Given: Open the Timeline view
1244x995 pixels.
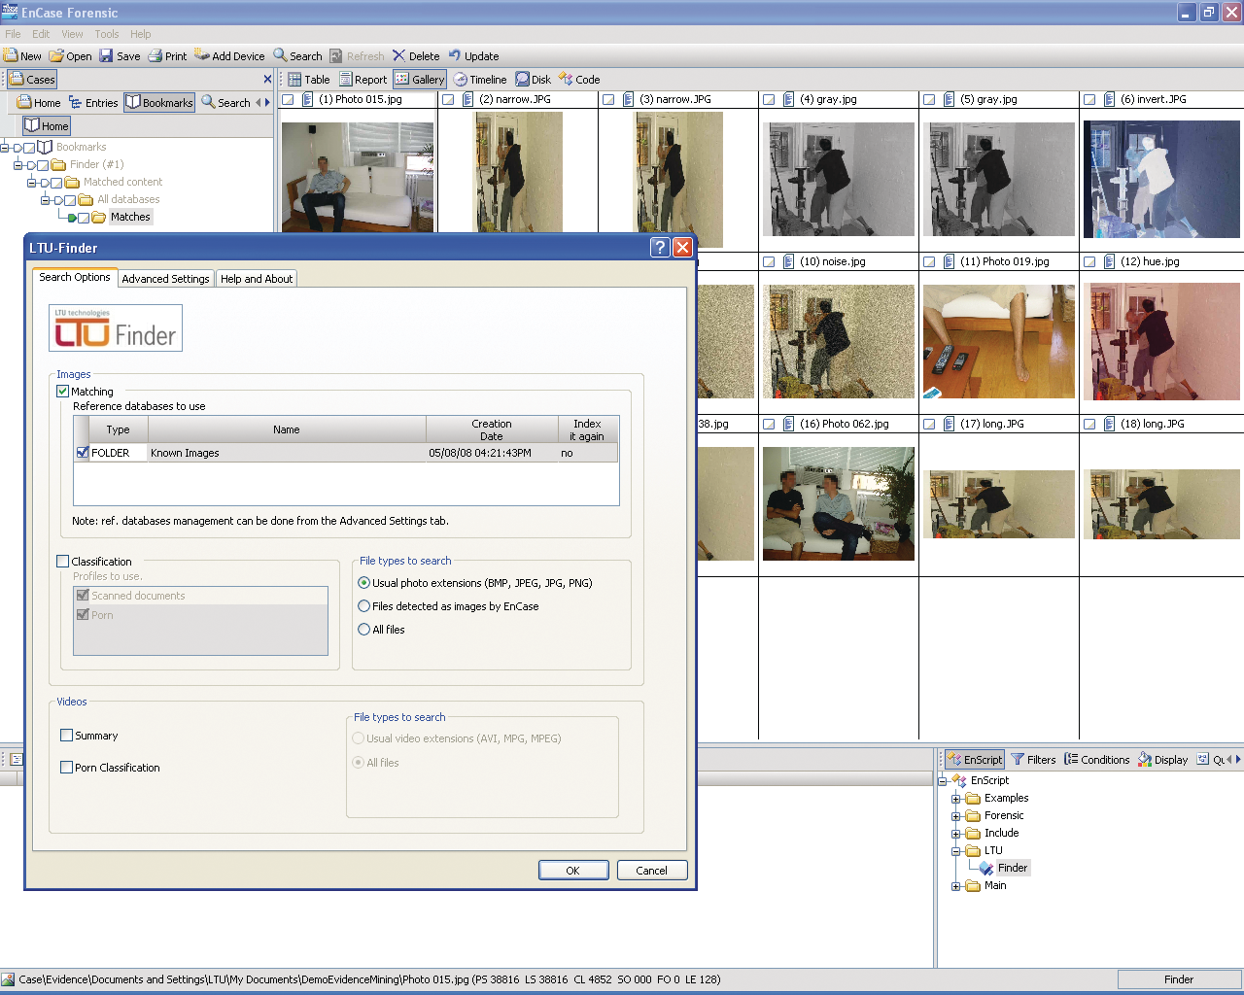Looking at the screenshot, I should click(x=461, y=80).
